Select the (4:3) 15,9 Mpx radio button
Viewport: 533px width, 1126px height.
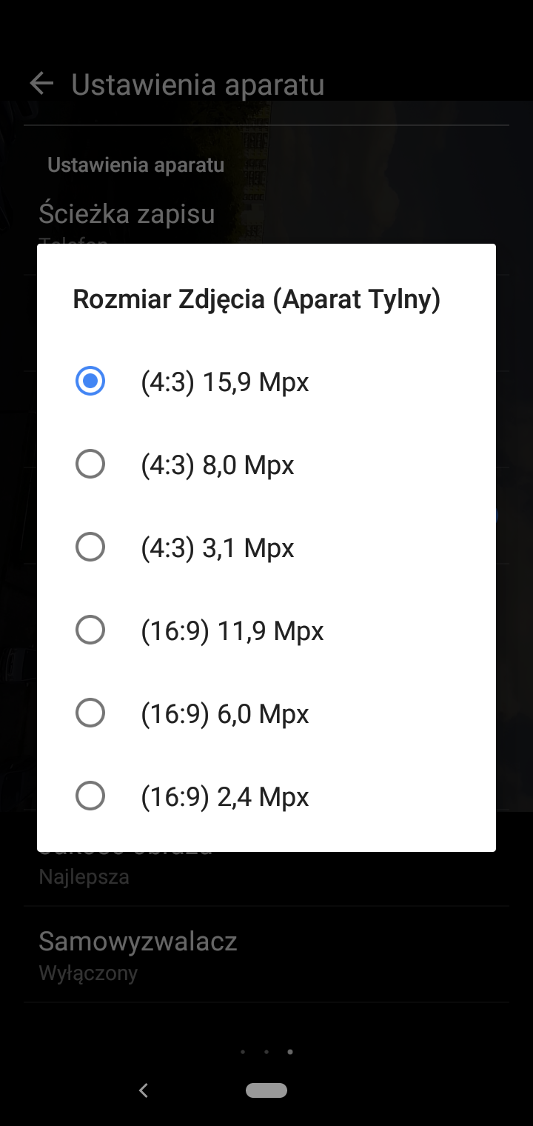pyautogui.click(x=90, y=381)
